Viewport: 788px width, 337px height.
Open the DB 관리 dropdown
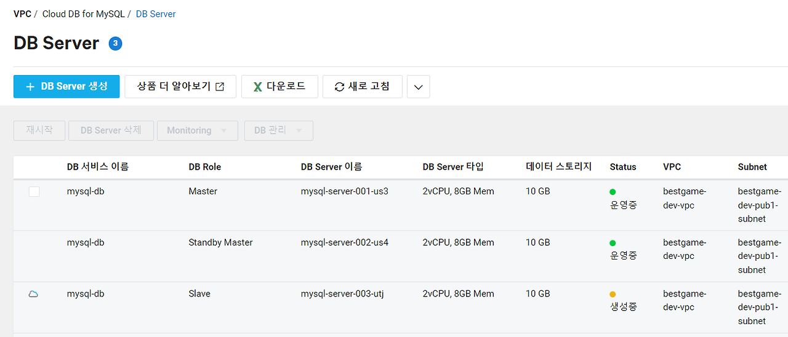point(279,130)
